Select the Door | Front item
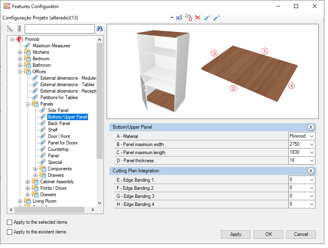This screenshot has width=328, height=248. [59, 136]
